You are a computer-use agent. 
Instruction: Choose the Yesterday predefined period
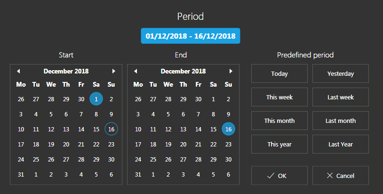(x=340, y=73)
